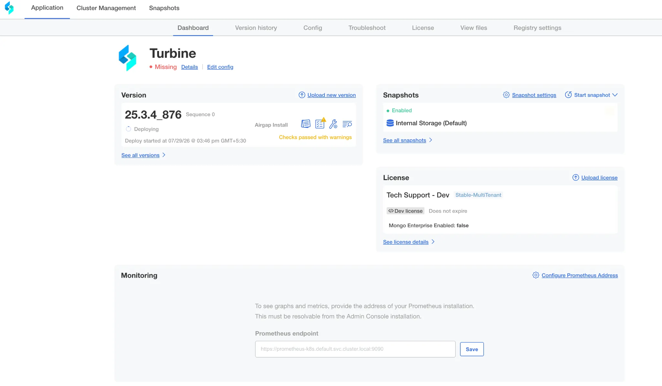
Task: Click the snapshot clock icon beside Start snapshot
Action: point(568,95)
